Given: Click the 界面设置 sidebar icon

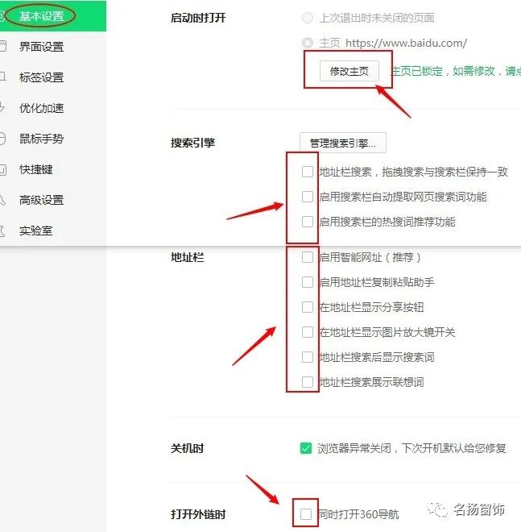Looking at the screenshot, I should [2, 46].
